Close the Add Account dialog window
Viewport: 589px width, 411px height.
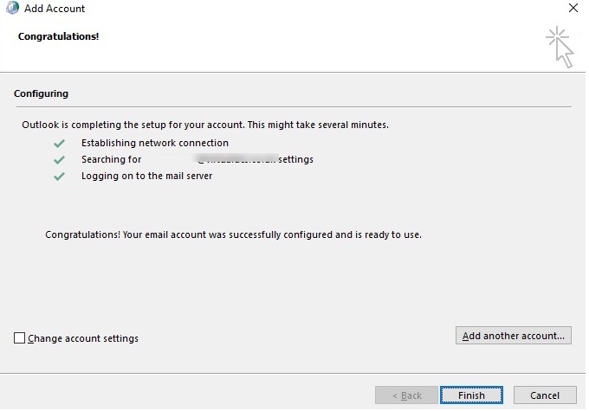572,9
